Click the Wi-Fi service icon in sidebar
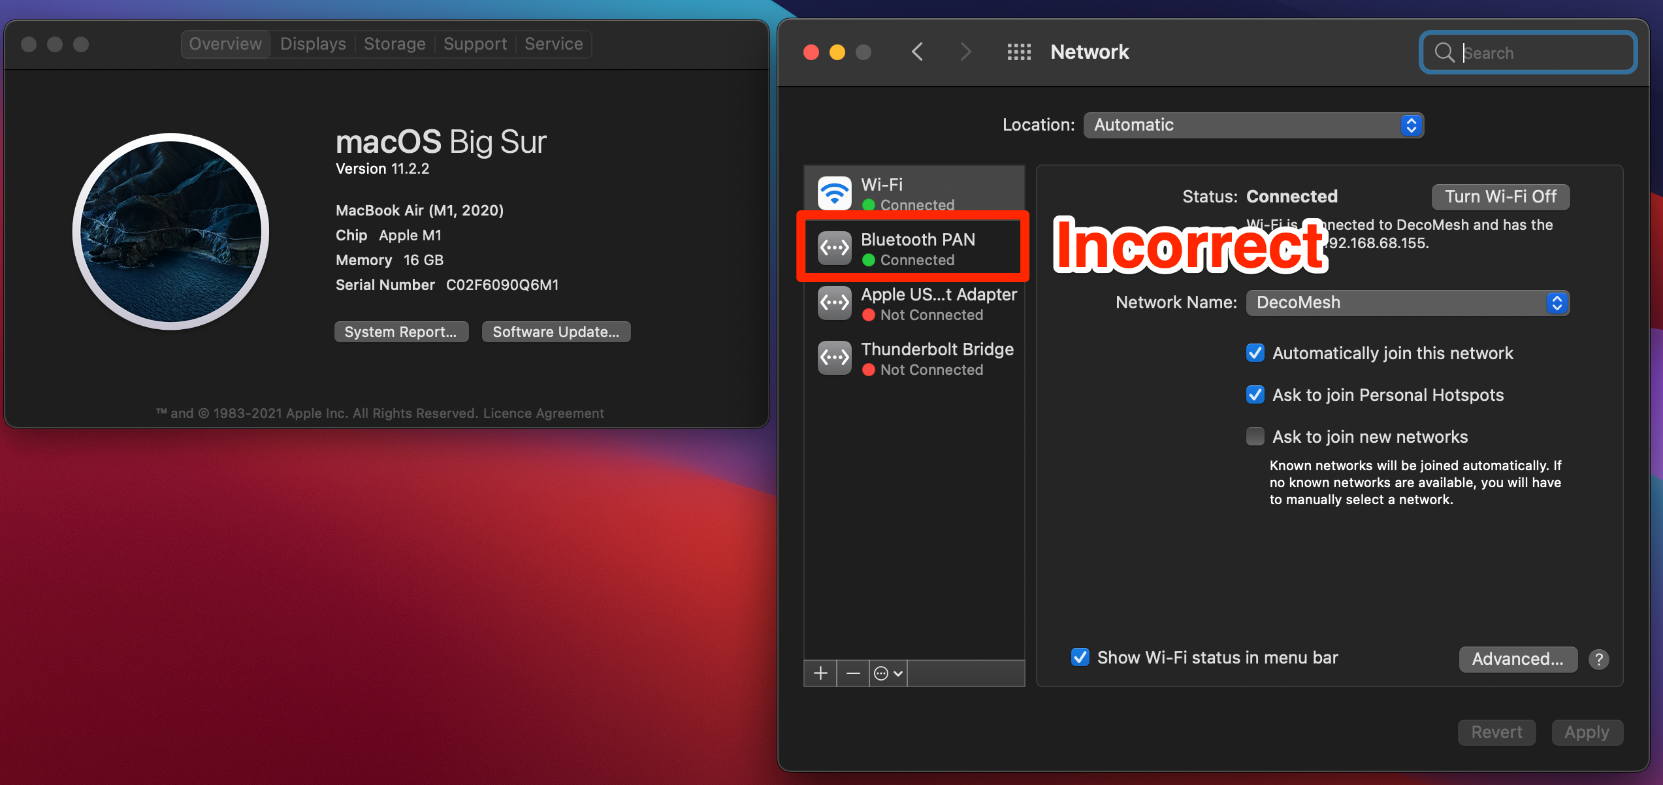Screen dimensions: 1663x785 834,193
